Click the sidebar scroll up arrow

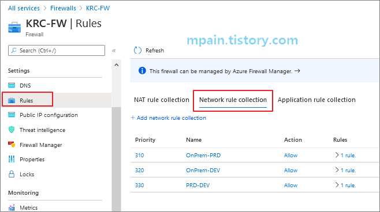[116, 65]
